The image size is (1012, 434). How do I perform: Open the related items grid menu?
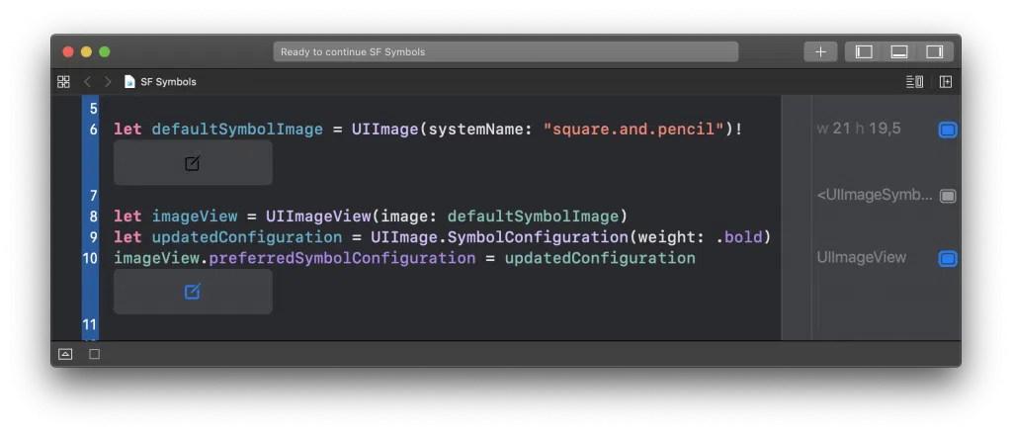click(64, 82)
